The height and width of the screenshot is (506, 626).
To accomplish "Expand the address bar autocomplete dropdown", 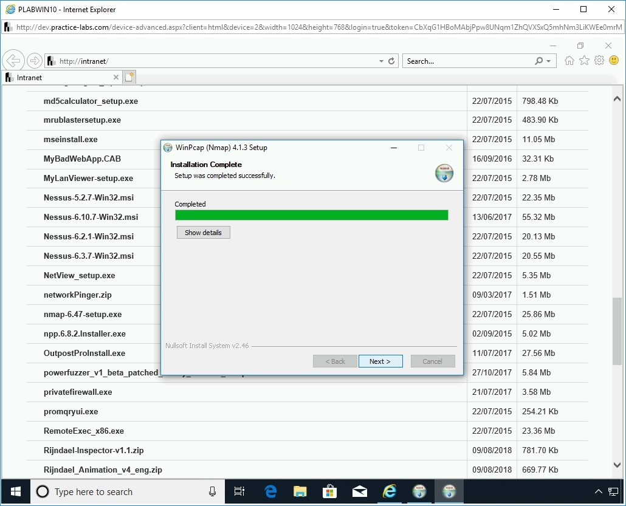I will pyautogui.click(x=381, y=61).
